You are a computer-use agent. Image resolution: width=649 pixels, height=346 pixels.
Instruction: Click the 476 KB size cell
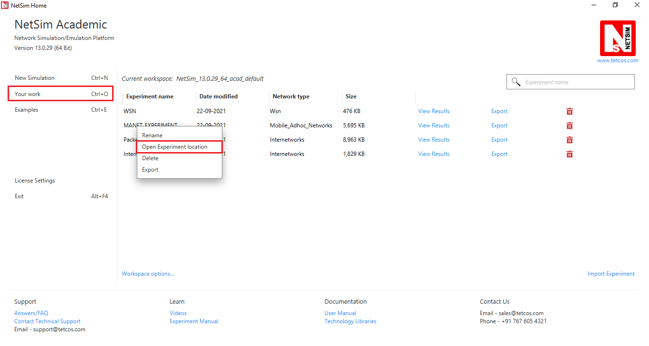coord(352,111)
